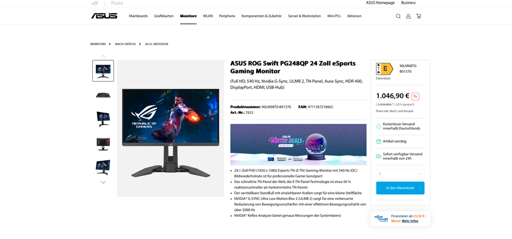Click the percent discount badge
Screen dimensions: 512x239
click(416, 96)
